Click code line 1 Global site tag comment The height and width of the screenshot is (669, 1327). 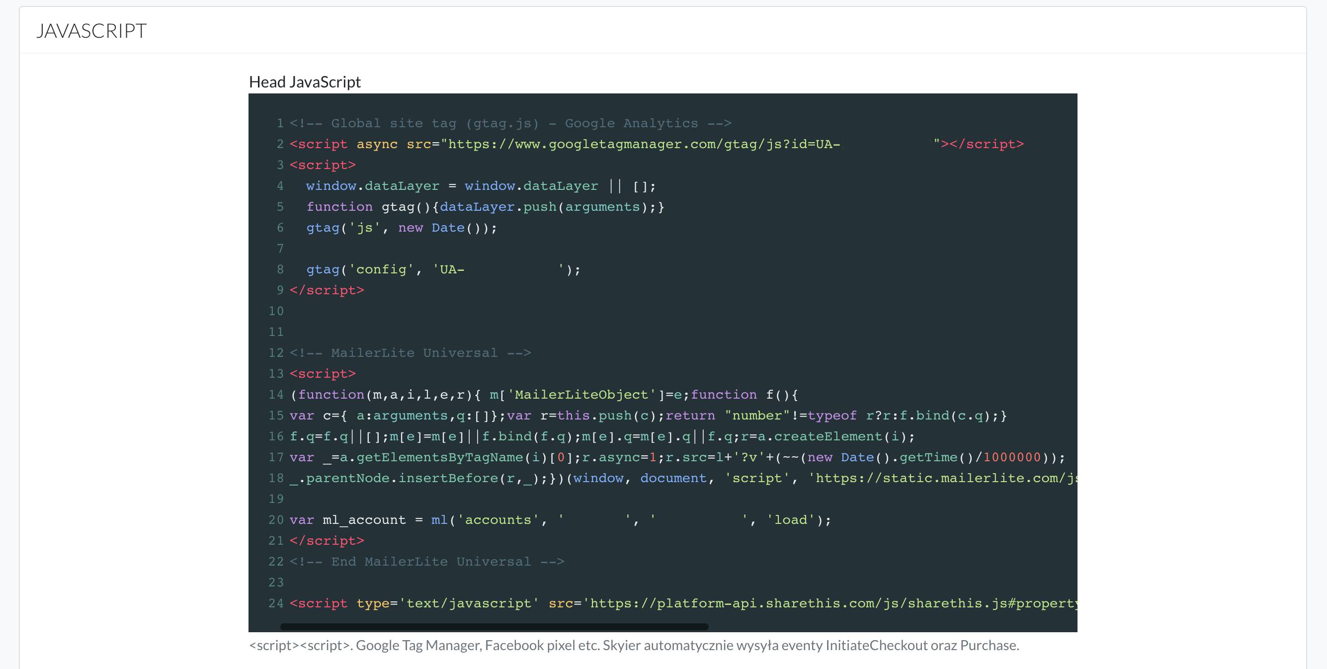pyautogui.click(x=510, y=123)
